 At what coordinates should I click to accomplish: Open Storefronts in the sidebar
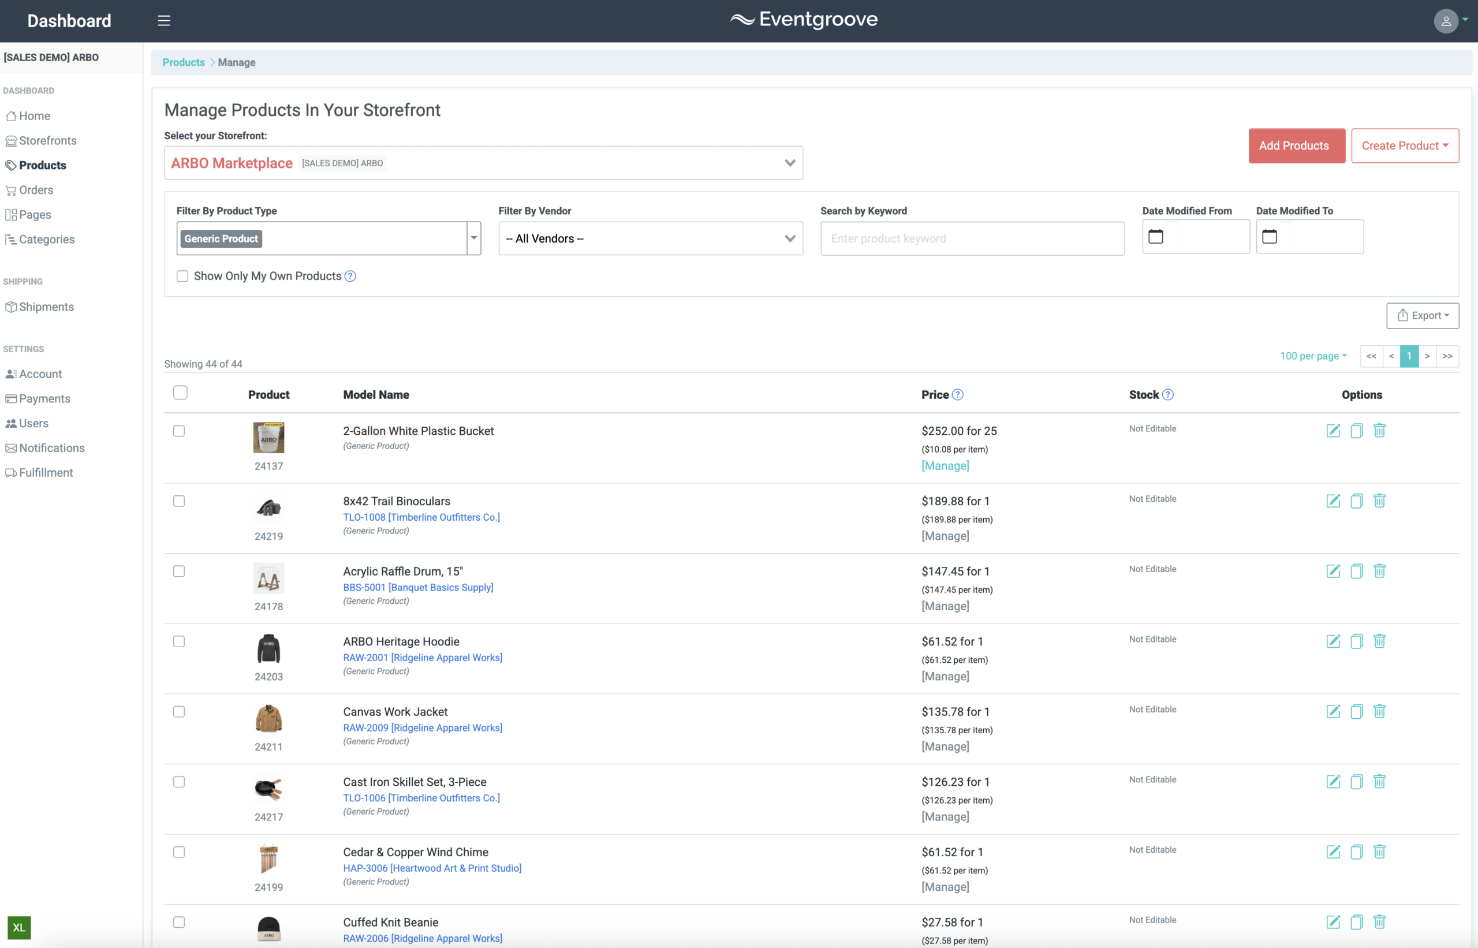pyautogui.click(x=41, y=140)
